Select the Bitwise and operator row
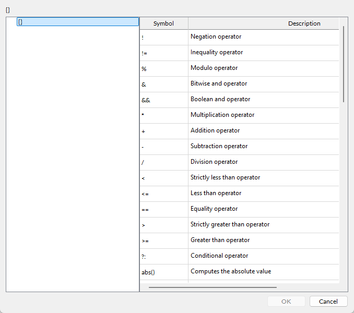The width and height of the screenshot is (354, 313). pos(218,84)
